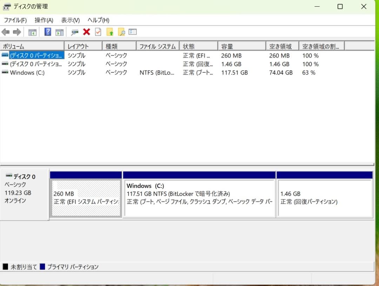Click the red X delete icon
The image size is (379, 286).
coord(87,32)
